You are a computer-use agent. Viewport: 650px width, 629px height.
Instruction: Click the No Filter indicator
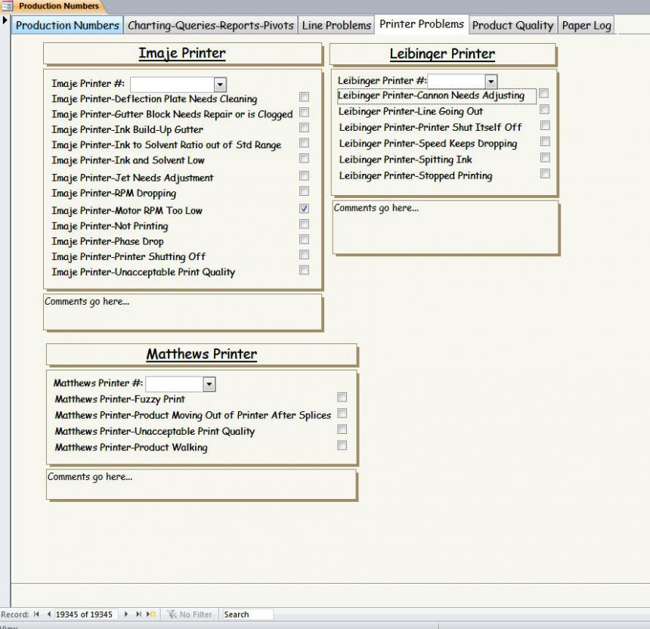tap(189, 614)
